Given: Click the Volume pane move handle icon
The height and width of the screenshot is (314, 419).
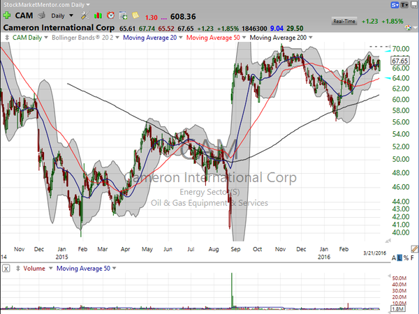Looking at the screenshot, I should (18, 269).
